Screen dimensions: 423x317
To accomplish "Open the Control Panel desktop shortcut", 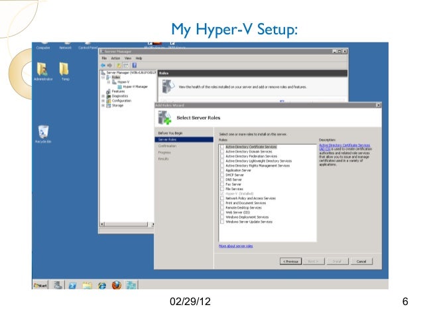I will (88, 46).
